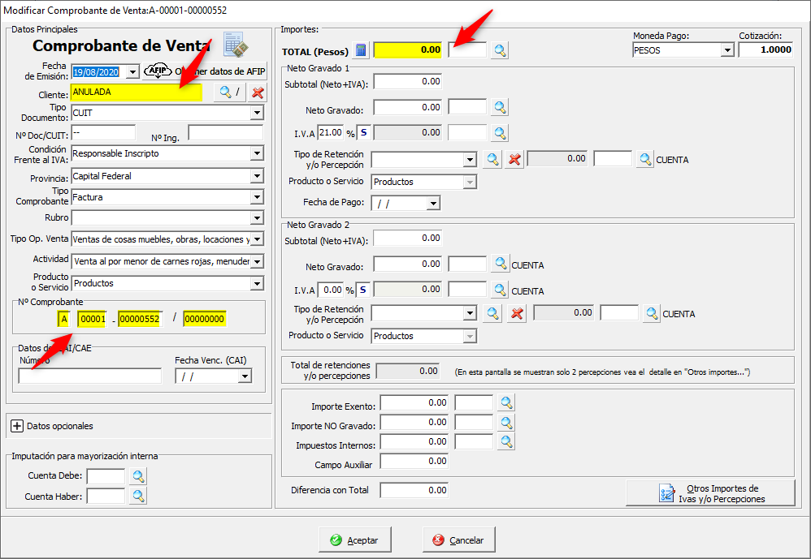Image resolution: width=811 pixels, height=559 pixels.
Task: Click the red X in Neto Gravado 1 retention row
Action: 514,159
